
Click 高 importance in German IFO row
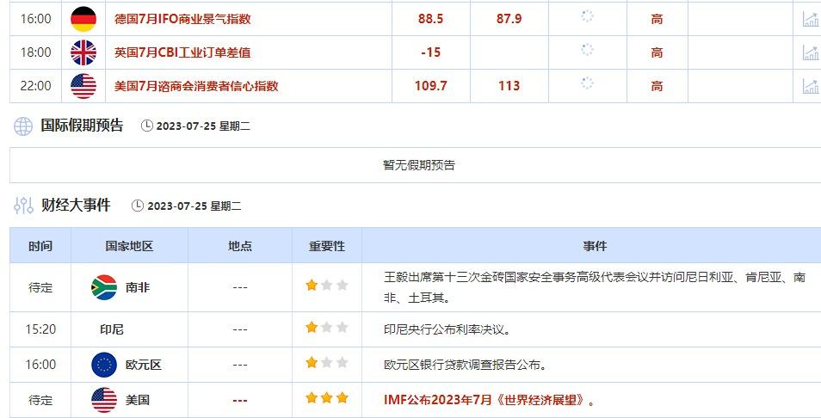click(657, 20)
